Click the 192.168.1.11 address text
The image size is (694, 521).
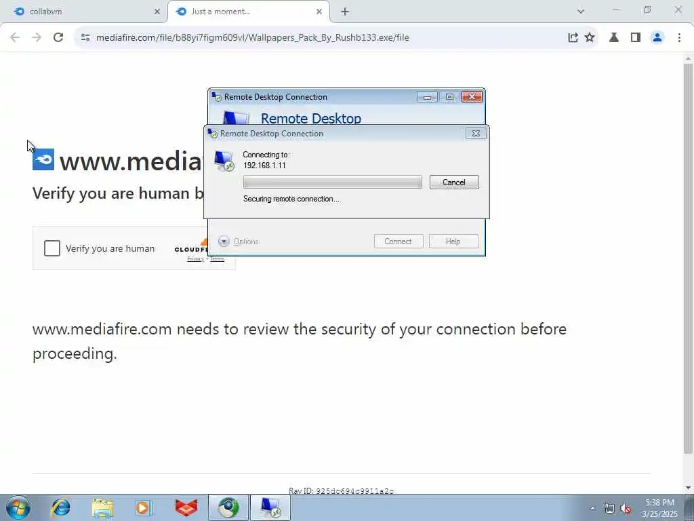tap(264, 166)
